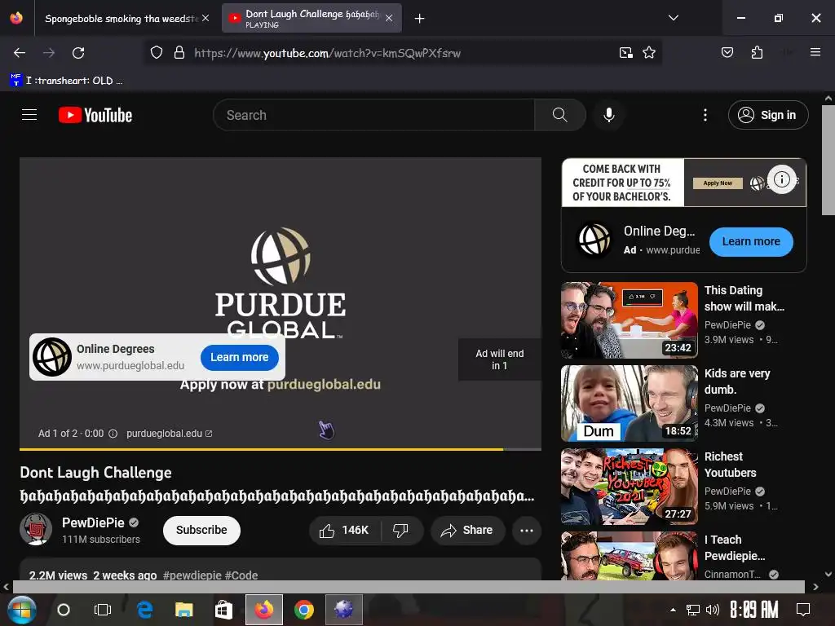The width and height of the screenshot is (835, 626).
Task: Click the page vertical scrollbar
Action: pos(828,160)
